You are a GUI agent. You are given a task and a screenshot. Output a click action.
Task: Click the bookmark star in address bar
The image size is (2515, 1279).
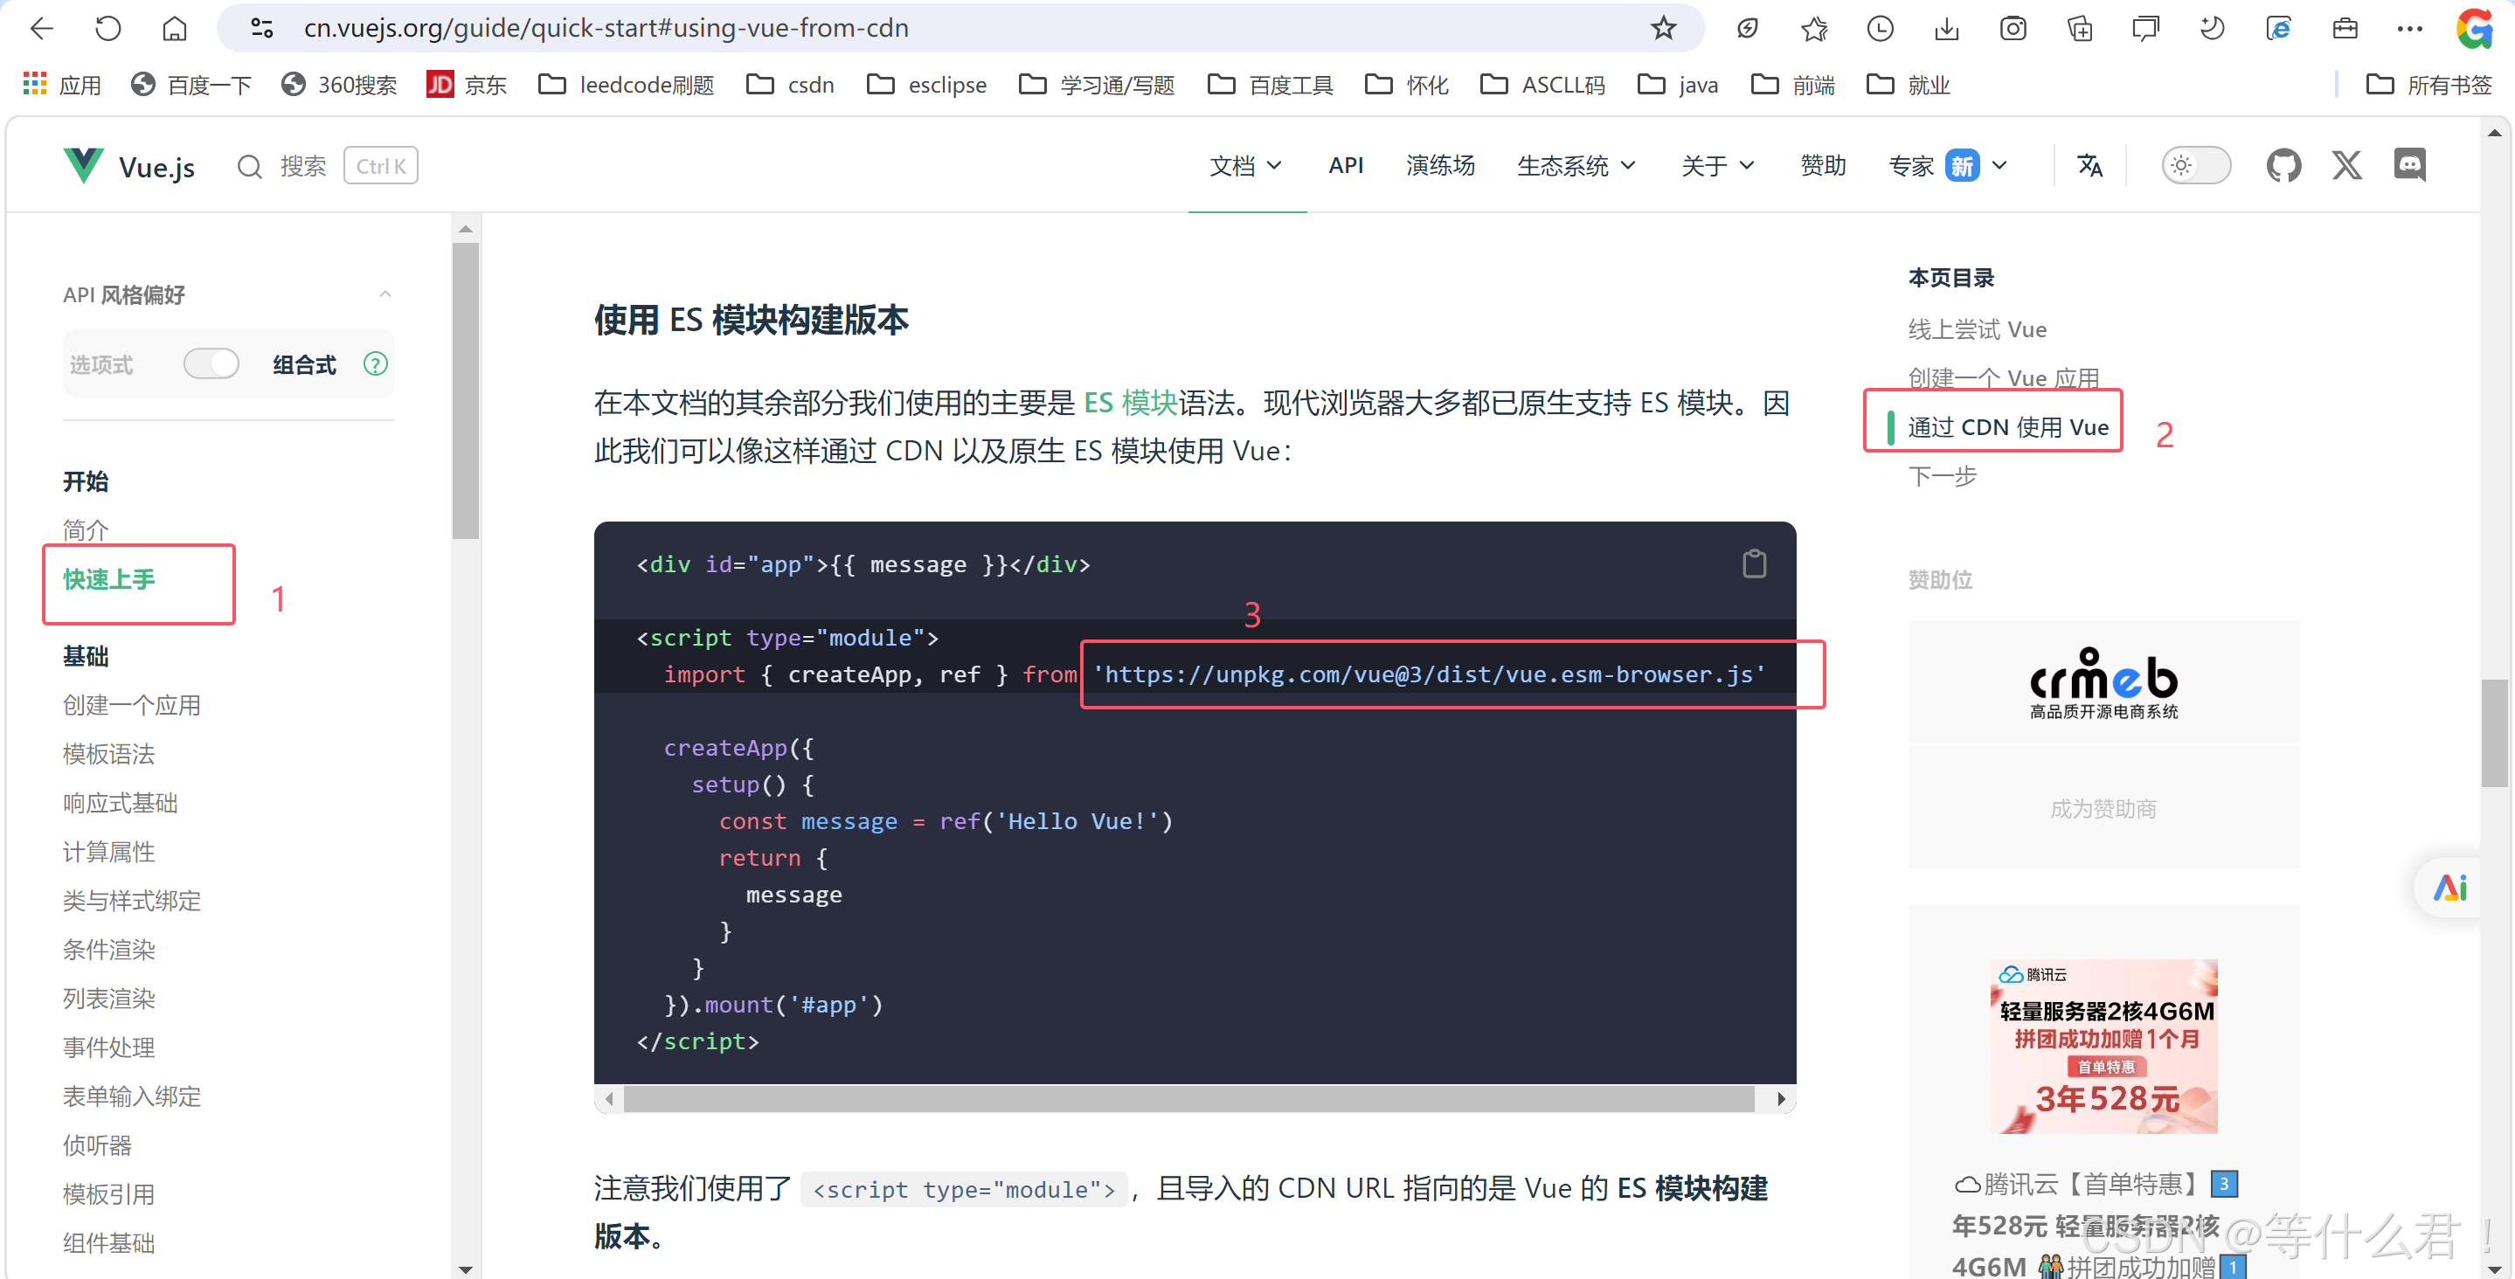point(1663,28)
